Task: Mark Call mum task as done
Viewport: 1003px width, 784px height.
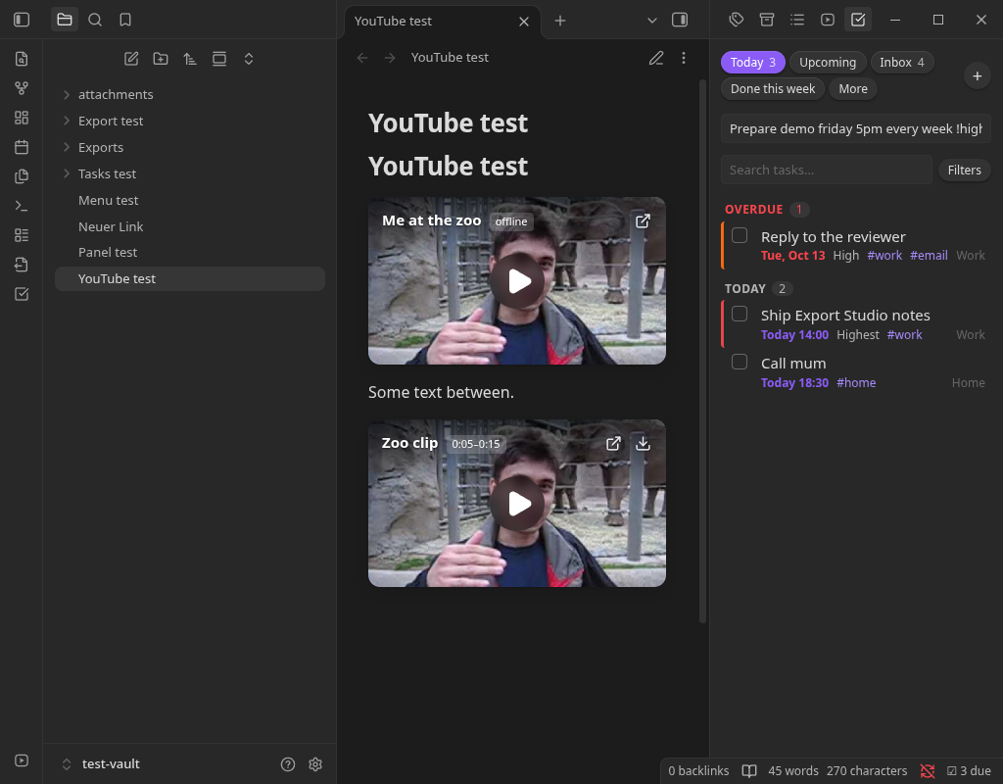Action: [x=740, y=362]
